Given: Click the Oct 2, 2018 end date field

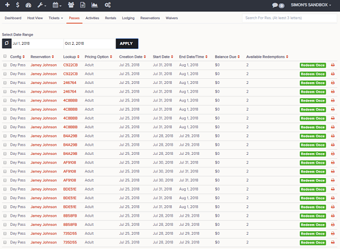Looking at the screenshot, I should click(90, 44).
